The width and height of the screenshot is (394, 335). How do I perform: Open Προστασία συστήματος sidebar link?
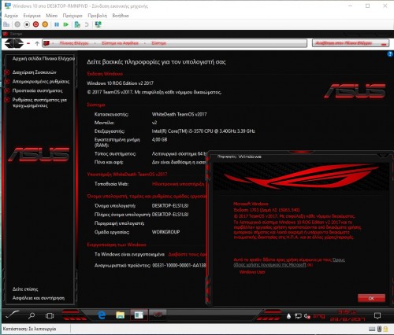pyautogui.click(x=38, y=90)
